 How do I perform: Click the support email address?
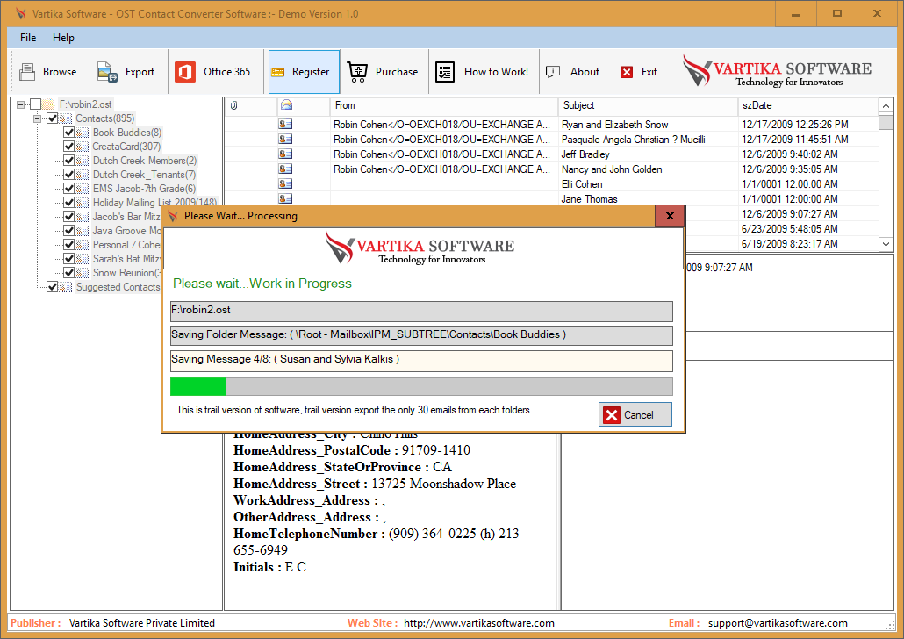point(778,623)
